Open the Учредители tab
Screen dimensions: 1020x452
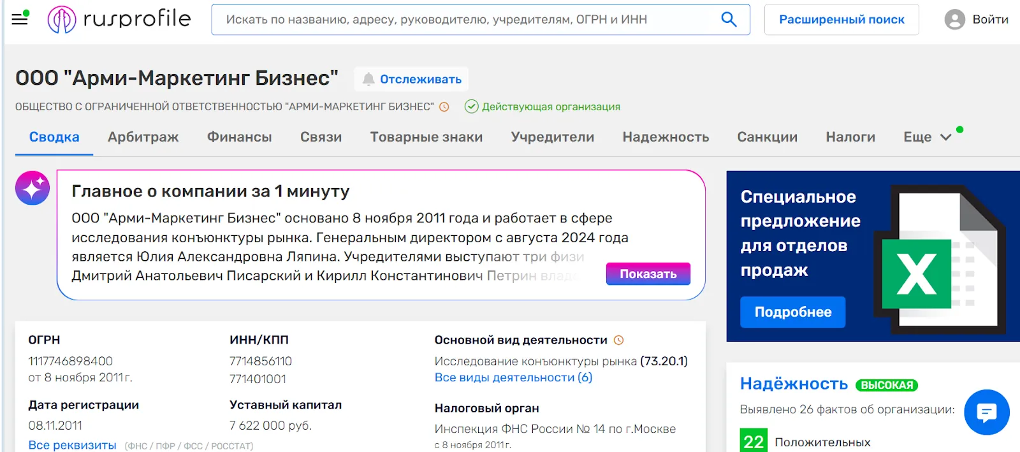pos(552,137)
